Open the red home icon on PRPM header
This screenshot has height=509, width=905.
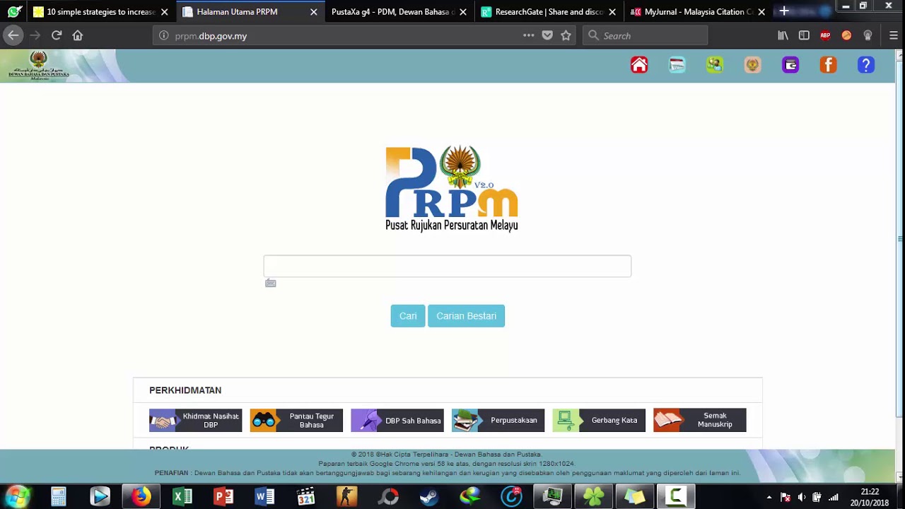tap(639, 65)
